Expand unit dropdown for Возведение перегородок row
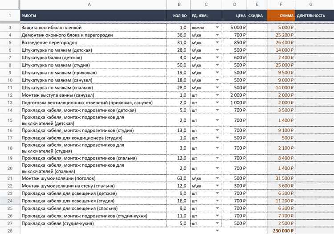This screenshot has height=234, width=334. 217,42
